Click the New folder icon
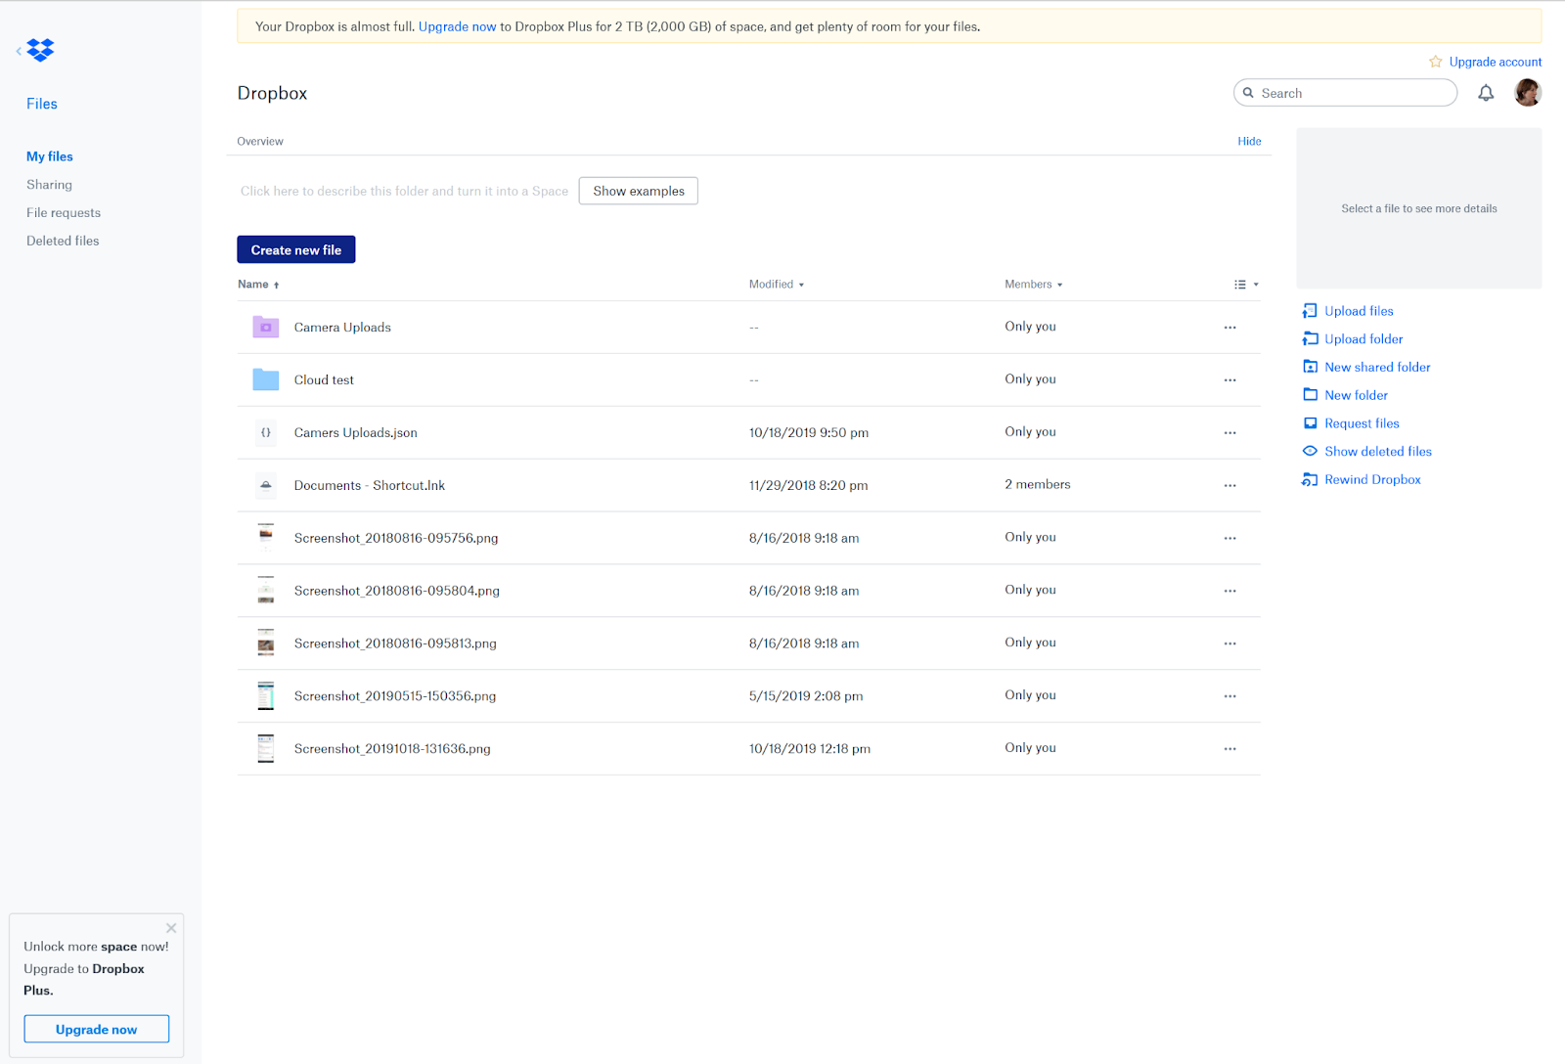Image resolution: width=1565 pixels, height=1064 pixels. click(x=1310, y=395)
